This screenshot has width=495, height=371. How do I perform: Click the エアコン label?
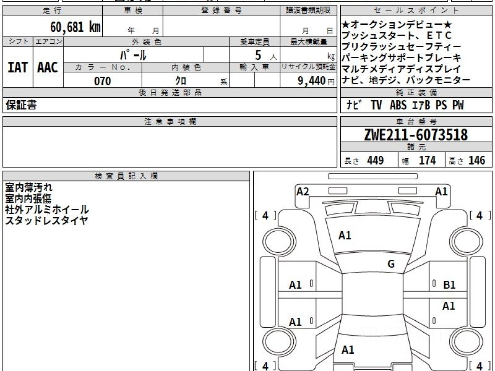tap(48, 42)
